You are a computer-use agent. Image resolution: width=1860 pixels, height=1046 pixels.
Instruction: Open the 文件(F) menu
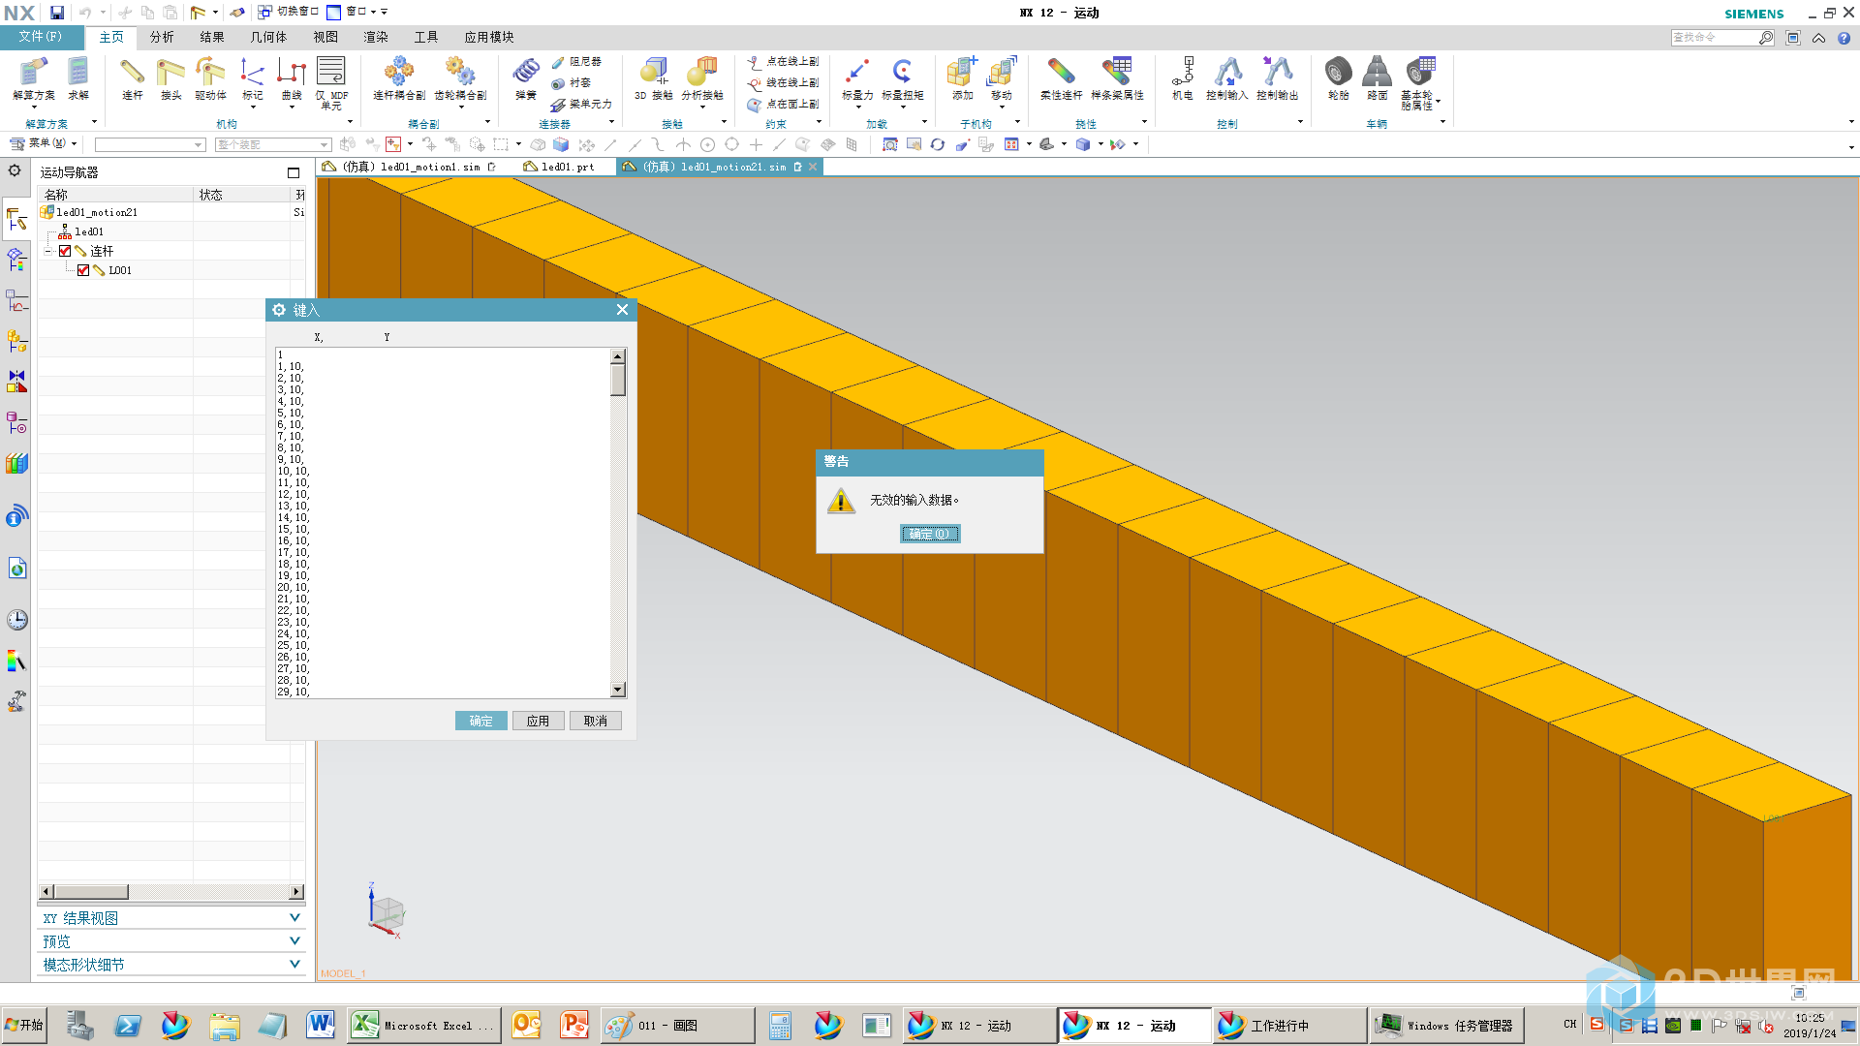point(40,37)
